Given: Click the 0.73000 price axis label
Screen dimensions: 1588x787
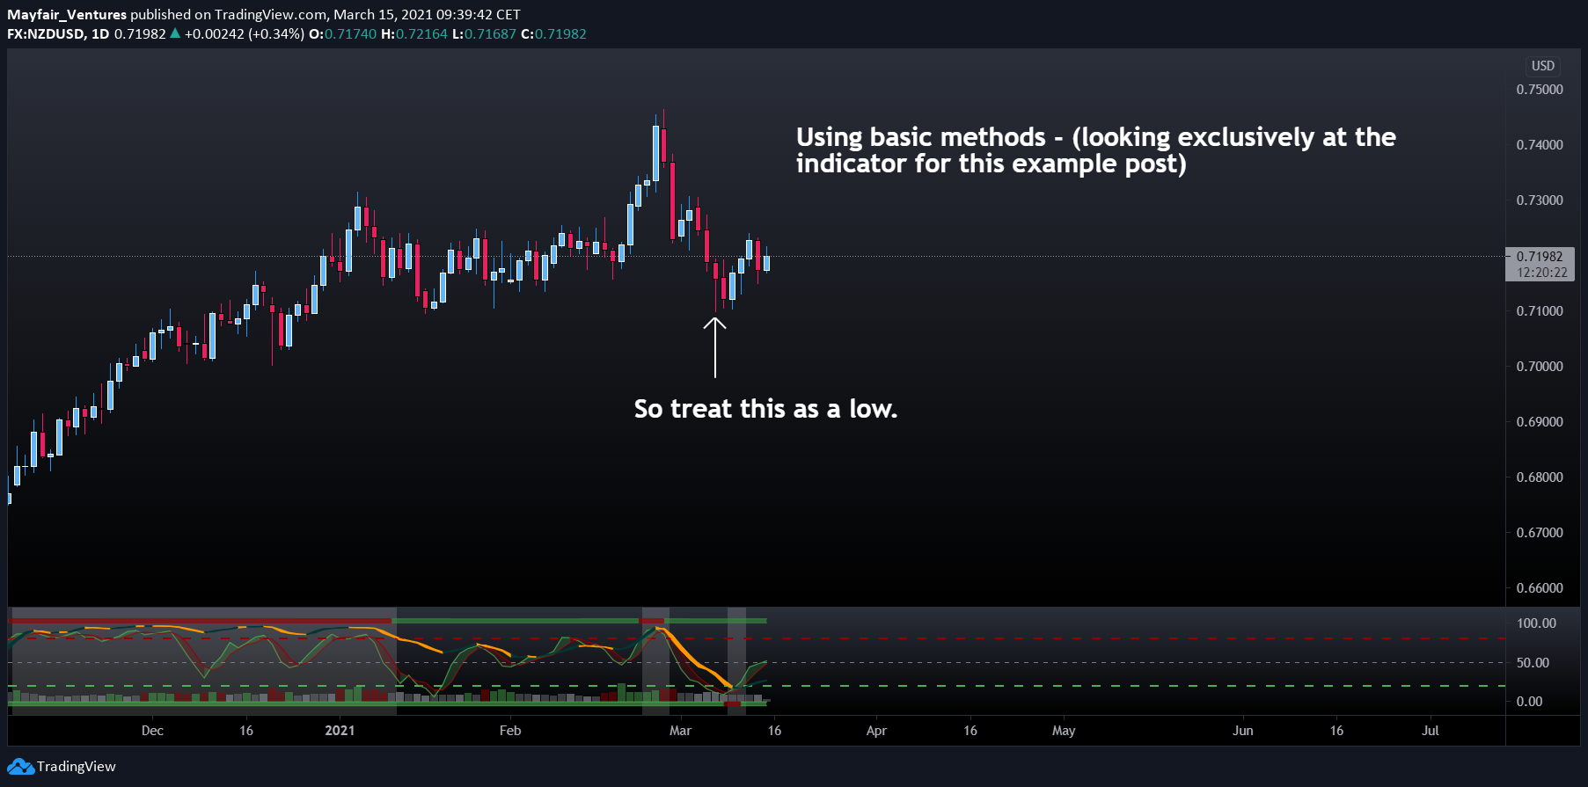Looking at the screenshot, I should click(1540, 200).
